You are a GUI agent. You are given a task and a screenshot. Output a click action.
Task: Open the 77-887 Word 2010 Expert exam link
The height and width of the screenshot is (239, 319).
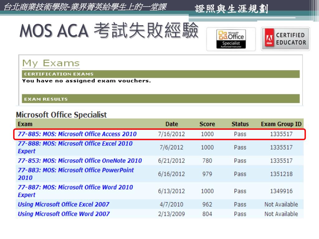pos(75,191)
